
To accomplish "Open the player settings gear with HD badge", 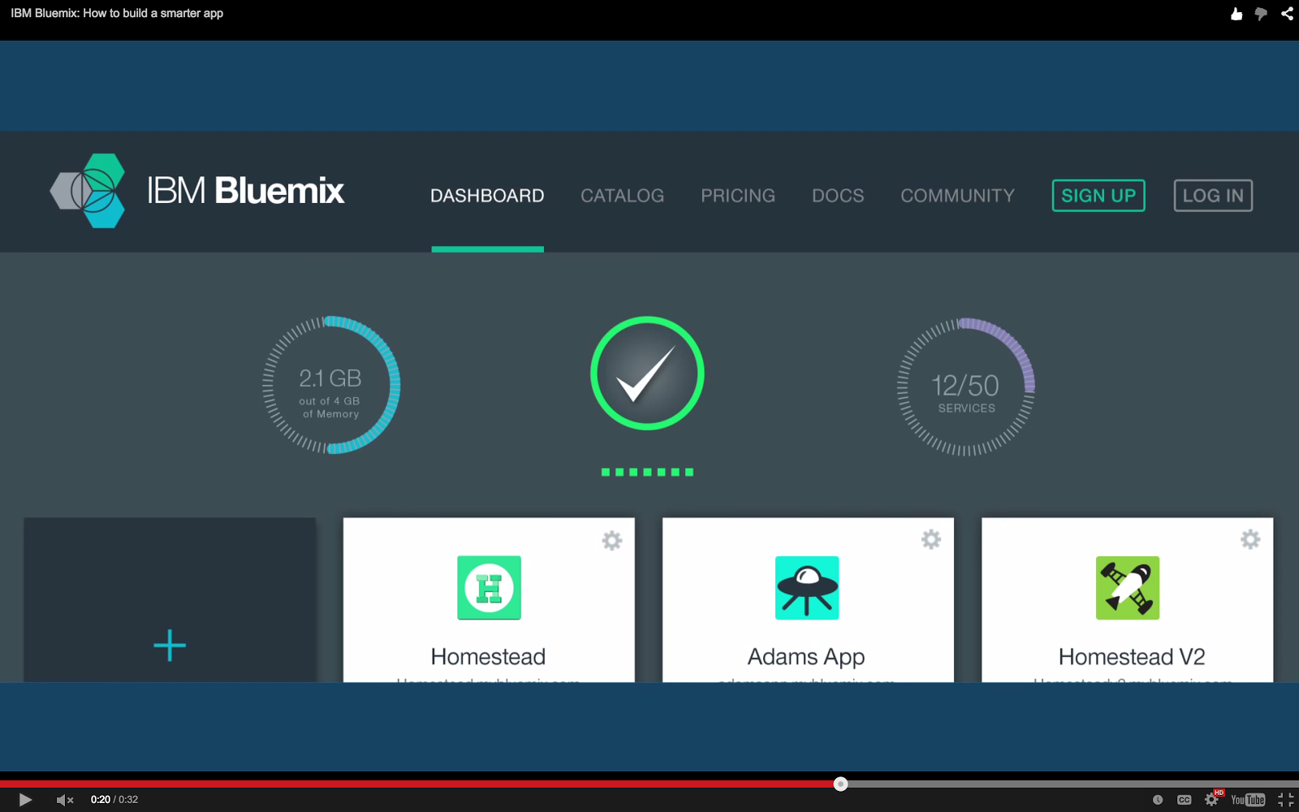I will pyautogui.click(x=1212, y=798).
